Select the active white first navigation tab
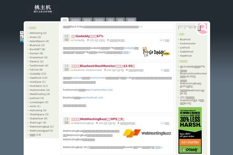The width and height of the screenshot is (233, 155). (64, 20)
